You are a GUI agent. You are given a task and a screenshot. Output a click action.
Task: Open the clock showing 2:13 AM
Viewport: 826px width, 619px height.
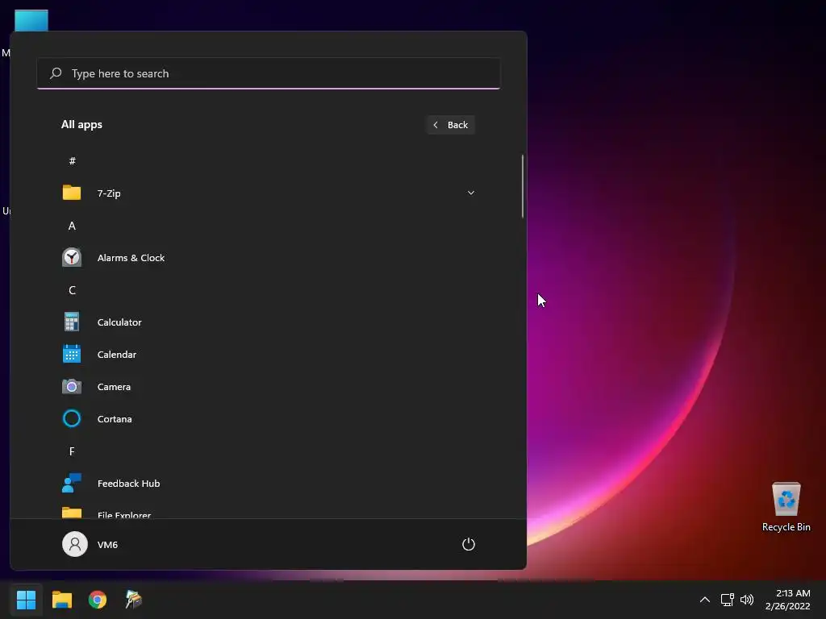(x=787, y=600)
